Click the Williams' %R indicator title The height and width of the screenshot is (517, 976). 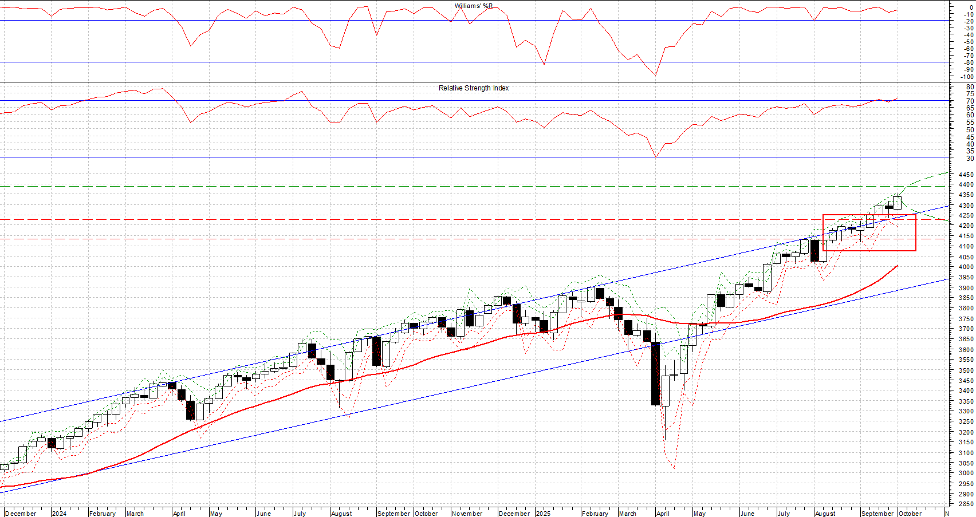pos(473,6)
